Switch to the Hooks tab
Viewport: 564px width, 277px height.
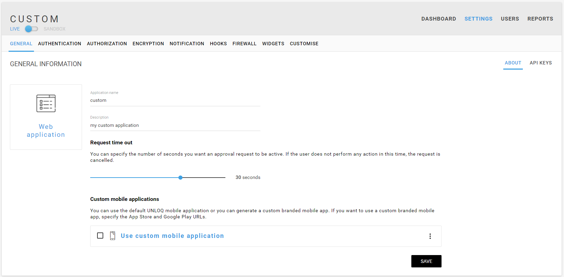click(x=218, y=44)
